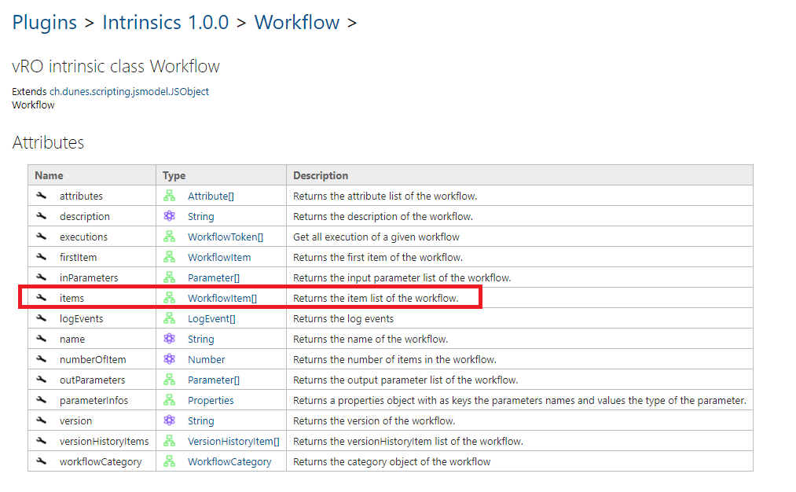The width and height of the screenshot is (796, 492).
Task: Click the wrench icon beside version
Action: click(x=41, y=420)
